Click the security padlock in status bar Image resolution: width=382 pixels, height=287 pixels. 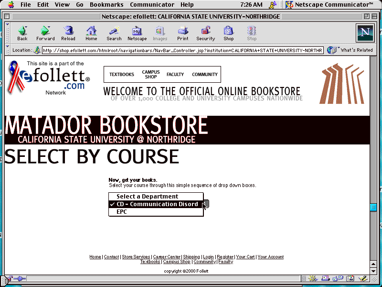[10, 278]
